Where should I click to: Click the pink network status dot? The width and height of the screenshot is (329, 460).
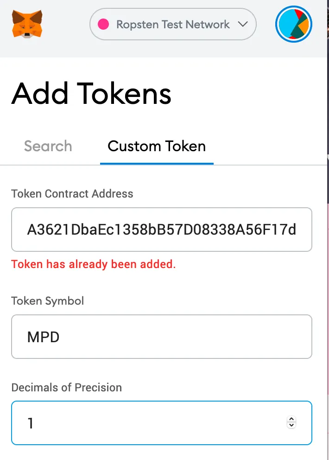(x=104, y=25)
